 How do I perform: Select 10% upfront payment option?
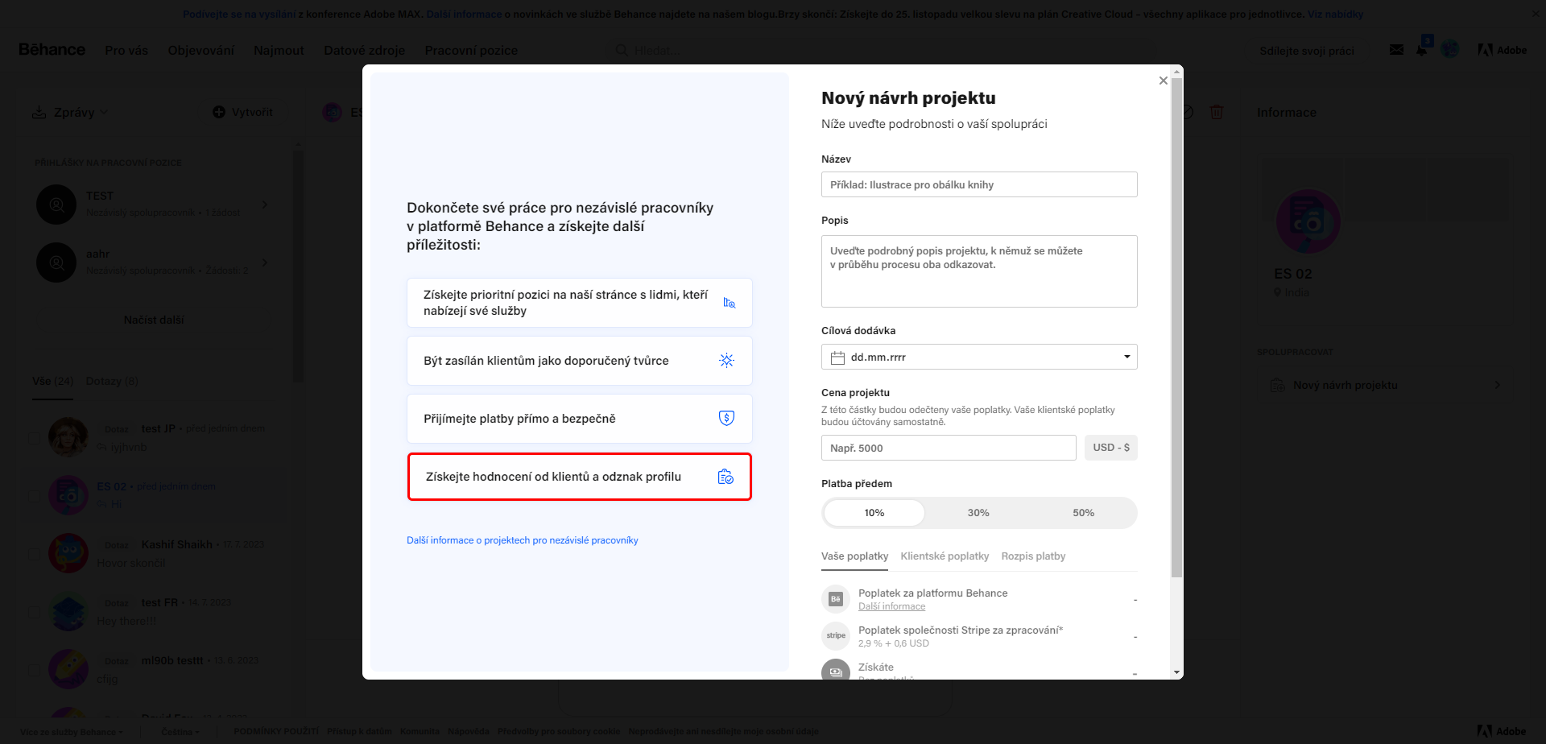click(x=874, y=513)
